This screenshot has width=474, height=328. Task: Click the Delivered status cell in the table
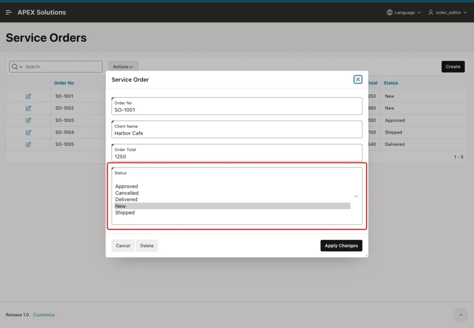click(x=394, y=144)
